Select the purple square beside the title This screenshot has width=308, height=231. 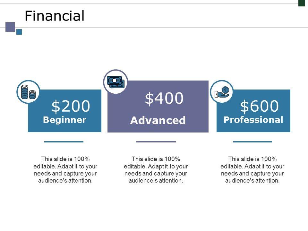[10, 27]
